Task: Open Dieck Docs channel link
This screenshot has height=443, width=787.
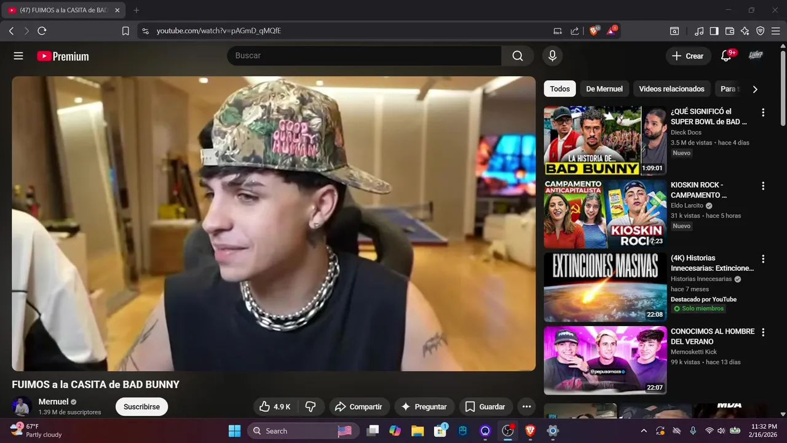Action: pos(686,132)
